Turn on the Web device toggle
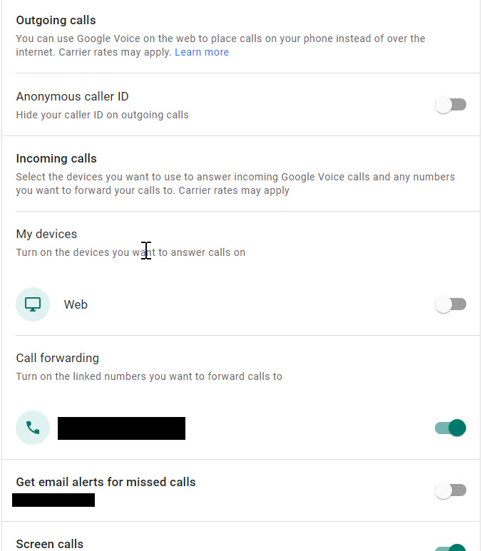 click(451, 304)
